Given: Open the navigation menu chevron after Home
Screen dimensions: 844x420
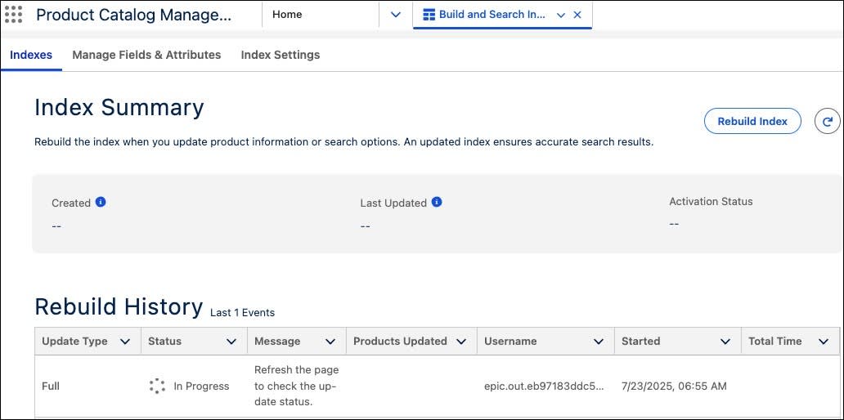Looking at the screenshot, I should (x=396, y=15).
